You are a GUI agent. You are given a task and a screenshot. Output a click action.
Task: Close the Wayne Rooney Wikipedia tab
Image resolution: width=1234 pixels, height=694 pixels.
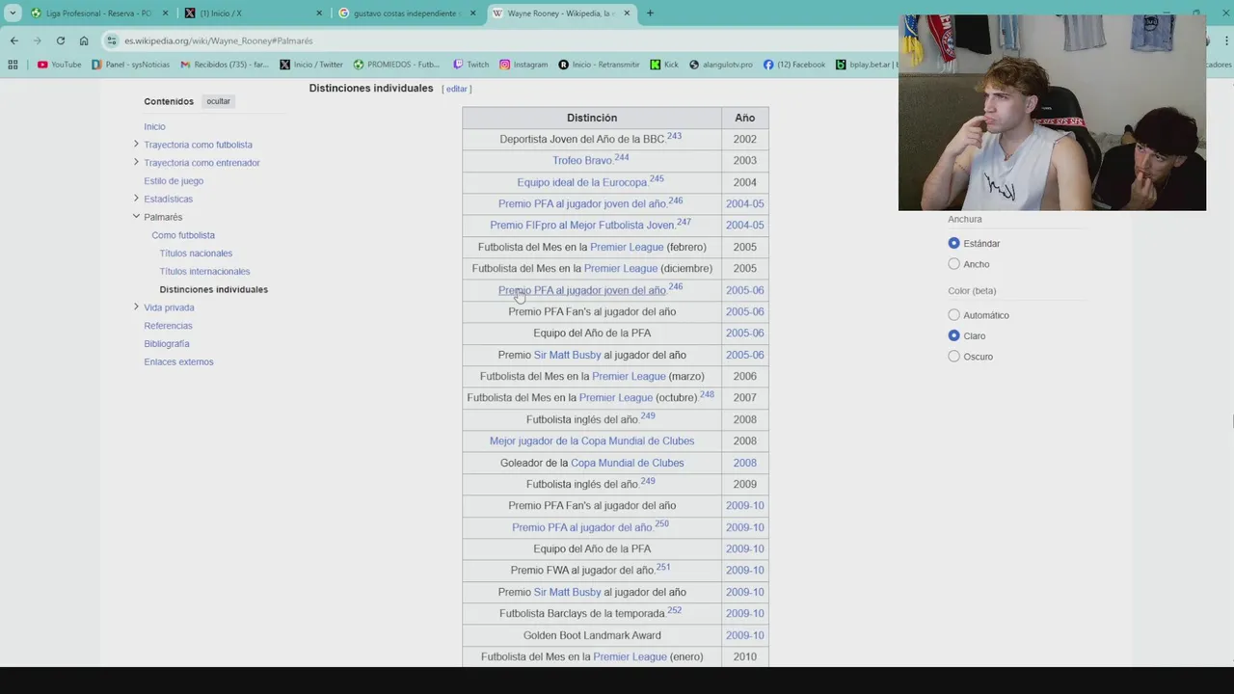point(627,13)
